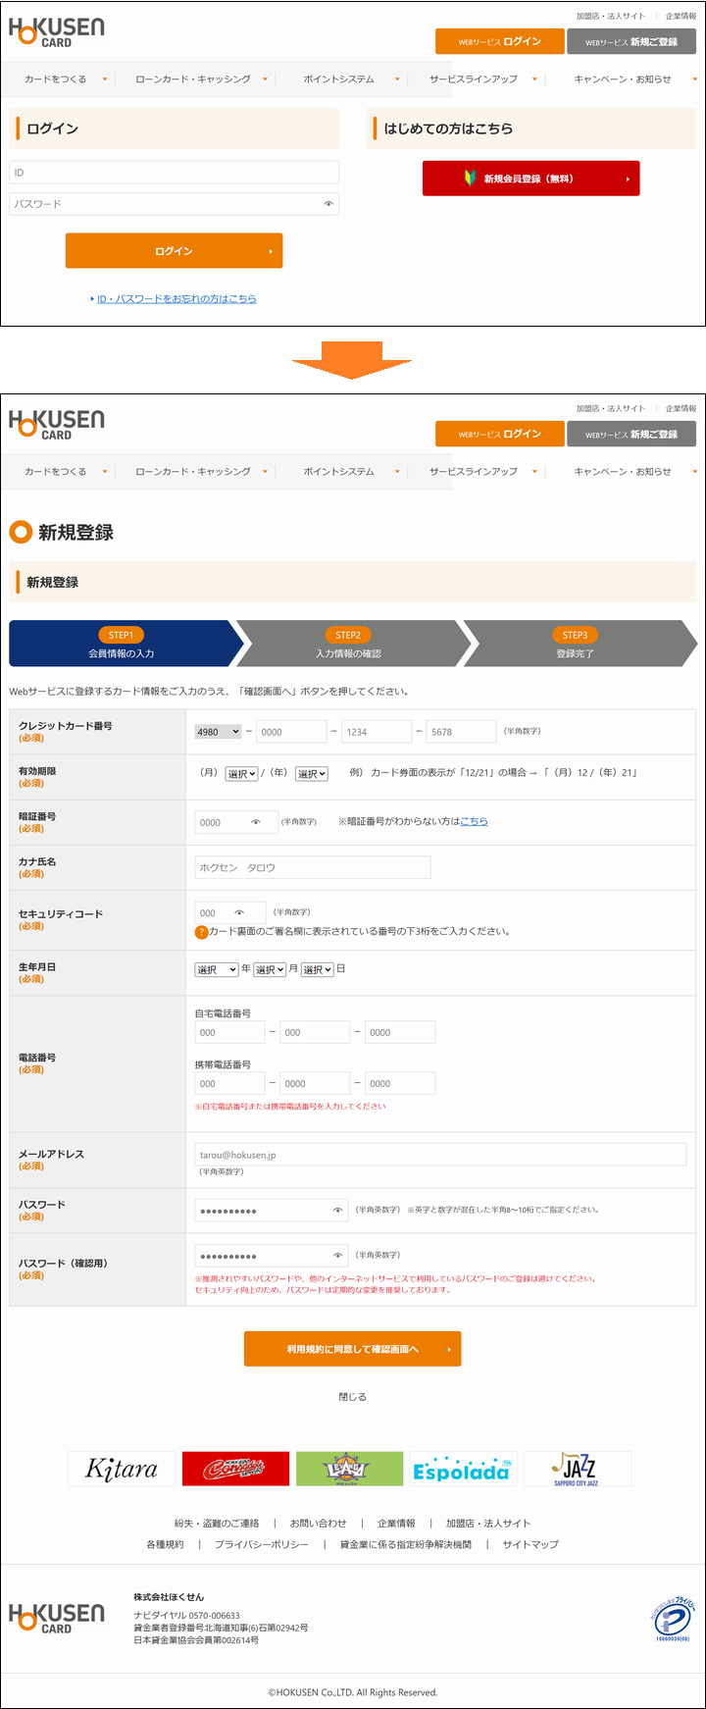
Task: Open the red Consadole banner logo
Action: pyautogui.click(x=235, y=1469)
